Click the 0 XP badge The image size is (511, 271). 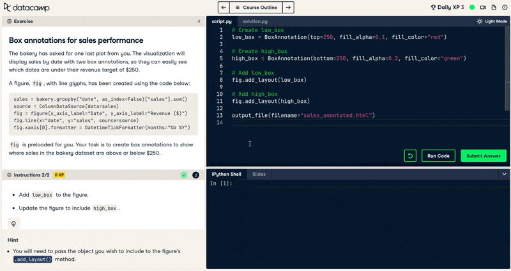[x=59, y=175]
